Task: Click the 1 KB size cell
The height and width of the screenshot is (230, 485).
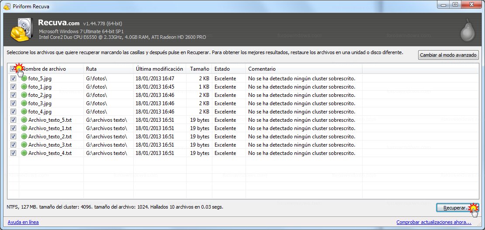Action: [204, 87]
